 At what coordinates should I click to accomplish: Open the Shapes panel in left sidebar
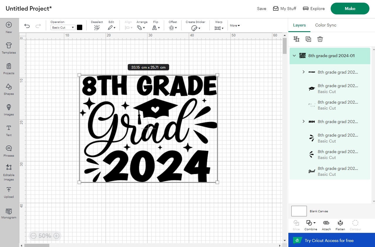coord(9,90)
